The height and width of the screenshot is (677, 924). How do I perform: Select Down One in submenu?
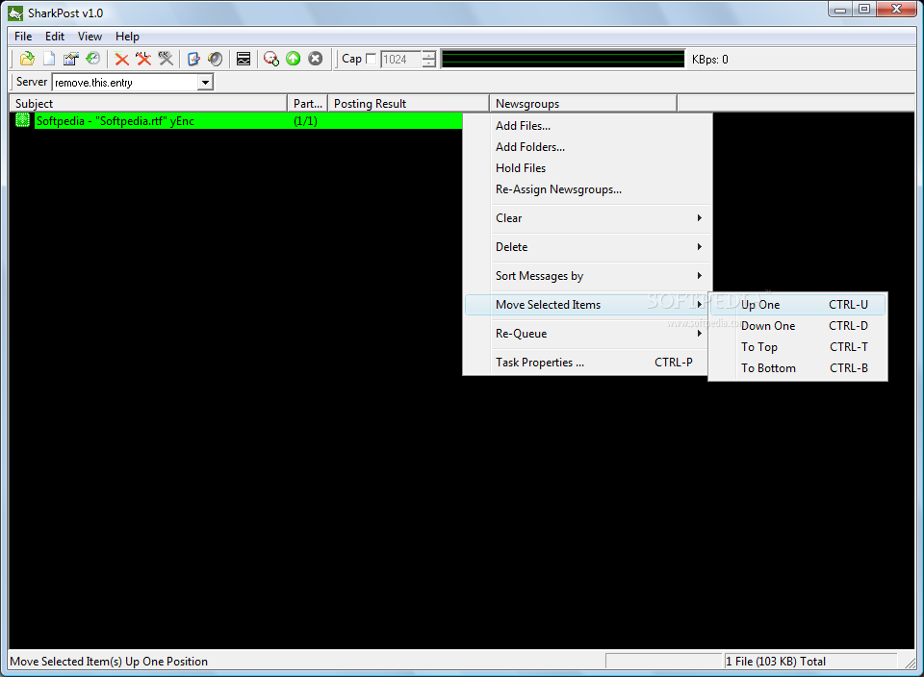[798, 326]
